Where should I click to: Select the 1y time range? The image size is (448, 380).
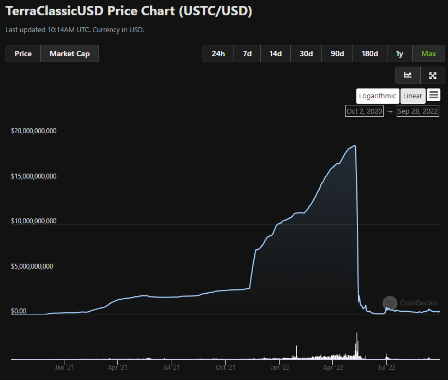pyautogui.click(x=399, y=54)
